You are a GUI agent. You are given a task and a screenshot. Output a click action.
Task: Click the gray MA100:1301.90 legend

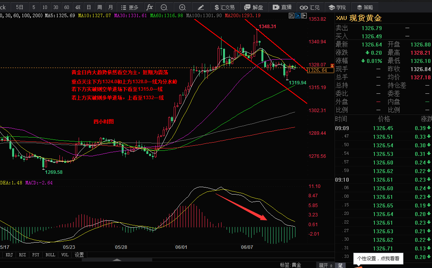tap(203, 16)
